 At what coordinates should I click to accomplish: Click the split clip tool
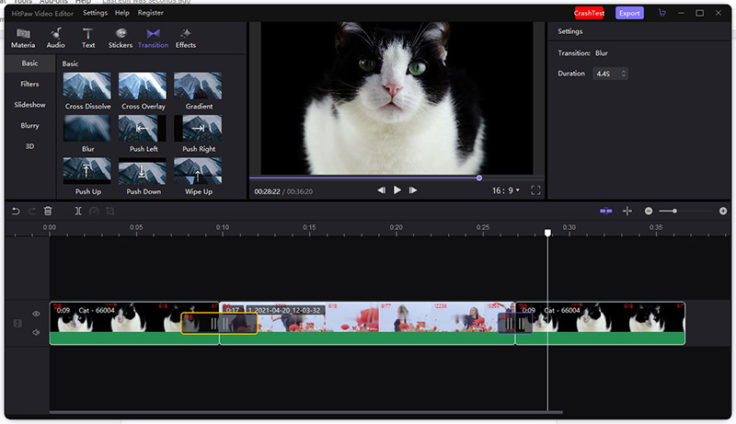pyautogui.click(x=79, y=212)
